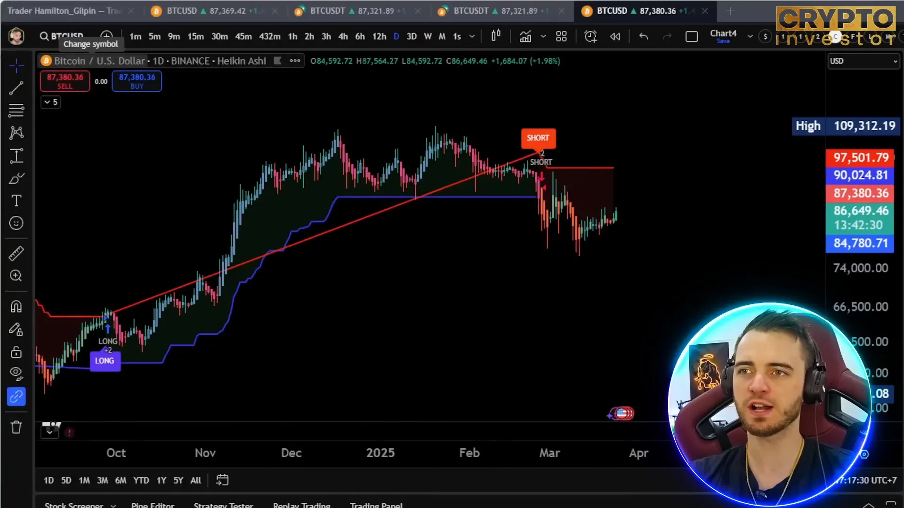This screenshot has height=508, width=904.
Task: Switch to the first BTCUSD 87,369.42 browser tab
Action: click(x=214, y=11)
